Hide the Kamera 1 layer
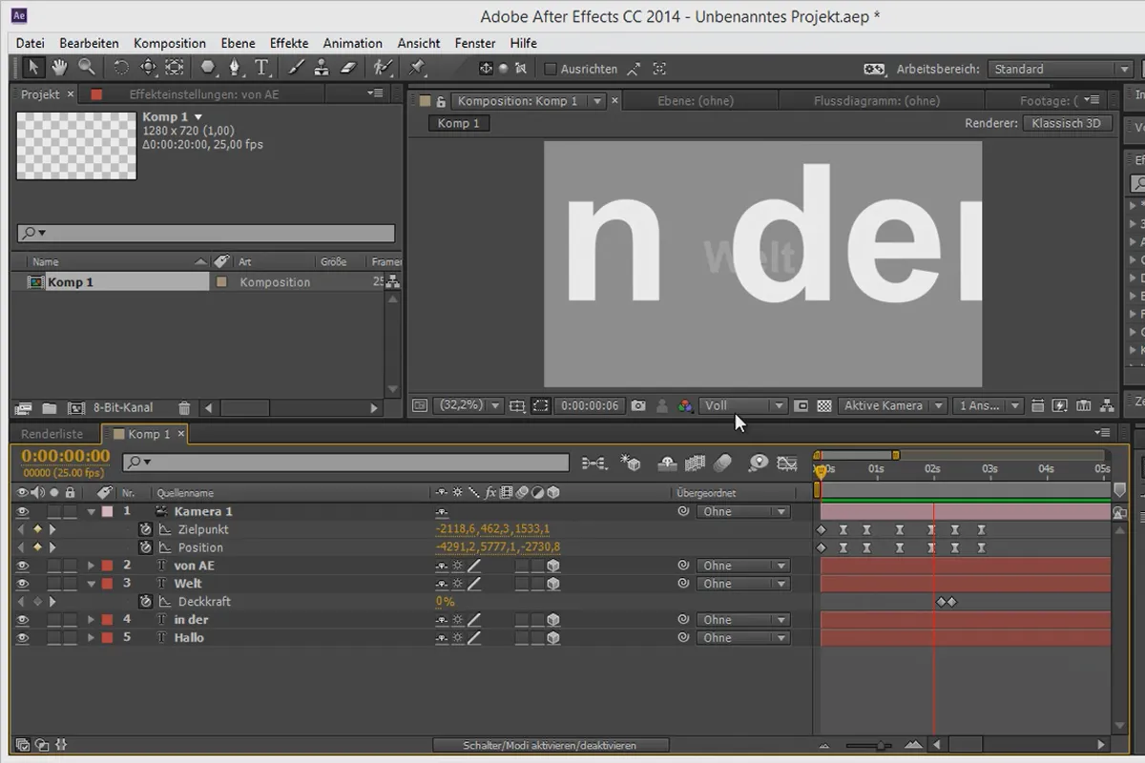Viewport: 1145px width, 763px height. coord(22,511)
